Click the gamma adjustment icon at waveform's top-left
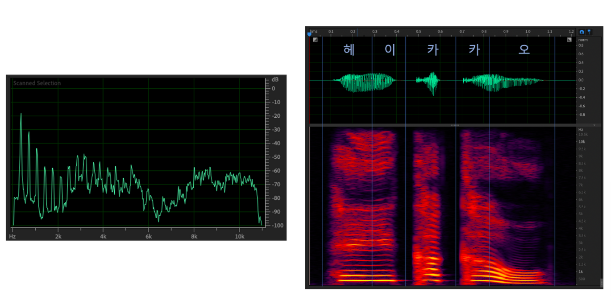Screen dimensions: 611x296 pyautogui.click(x=315, y=40)
